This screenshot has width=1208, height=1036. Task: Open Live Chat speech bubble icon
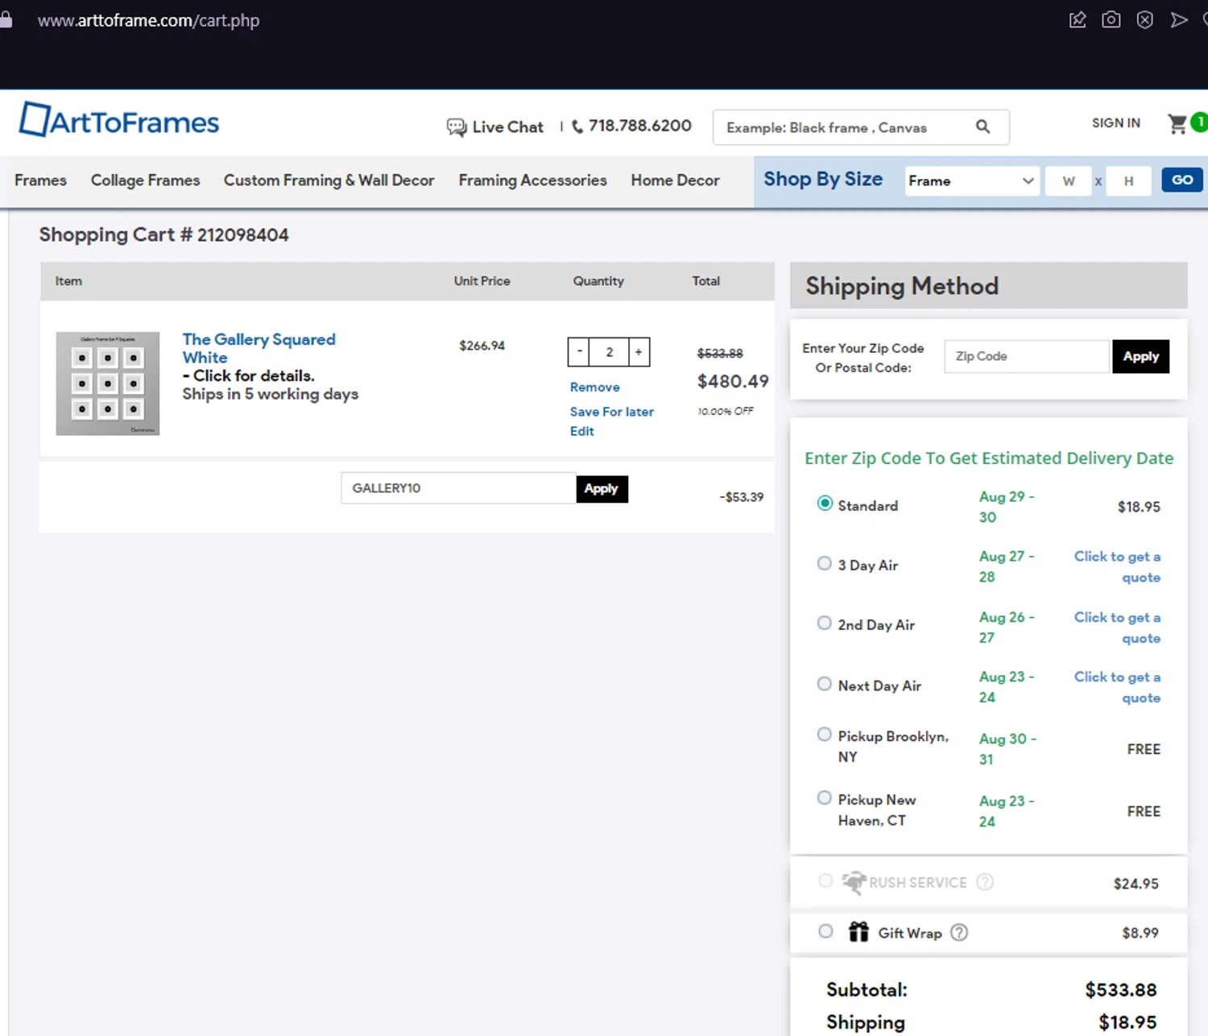pos(457,127)
